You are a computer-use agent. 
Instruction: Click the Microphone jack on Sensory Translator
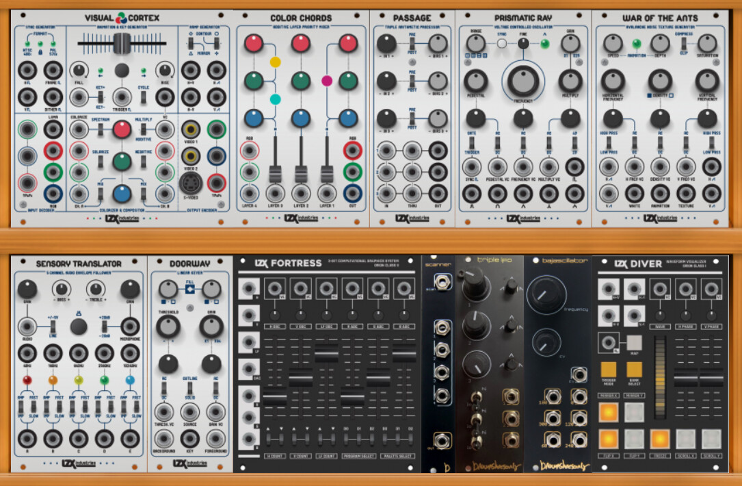coord(130,327)
